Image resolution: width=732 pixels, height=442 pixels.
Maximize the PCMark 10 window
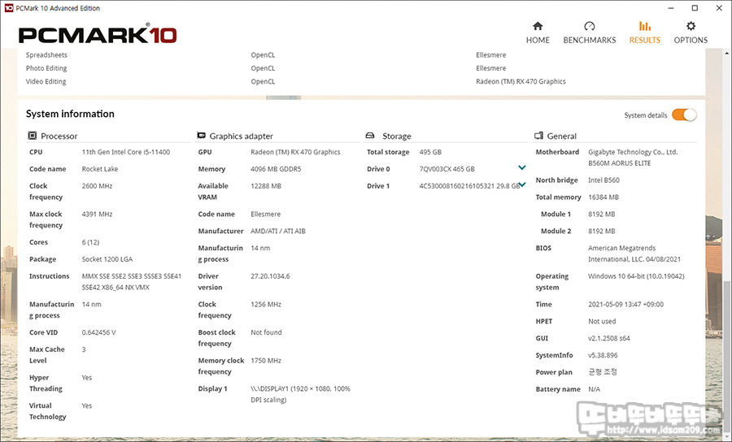point(695,8)
